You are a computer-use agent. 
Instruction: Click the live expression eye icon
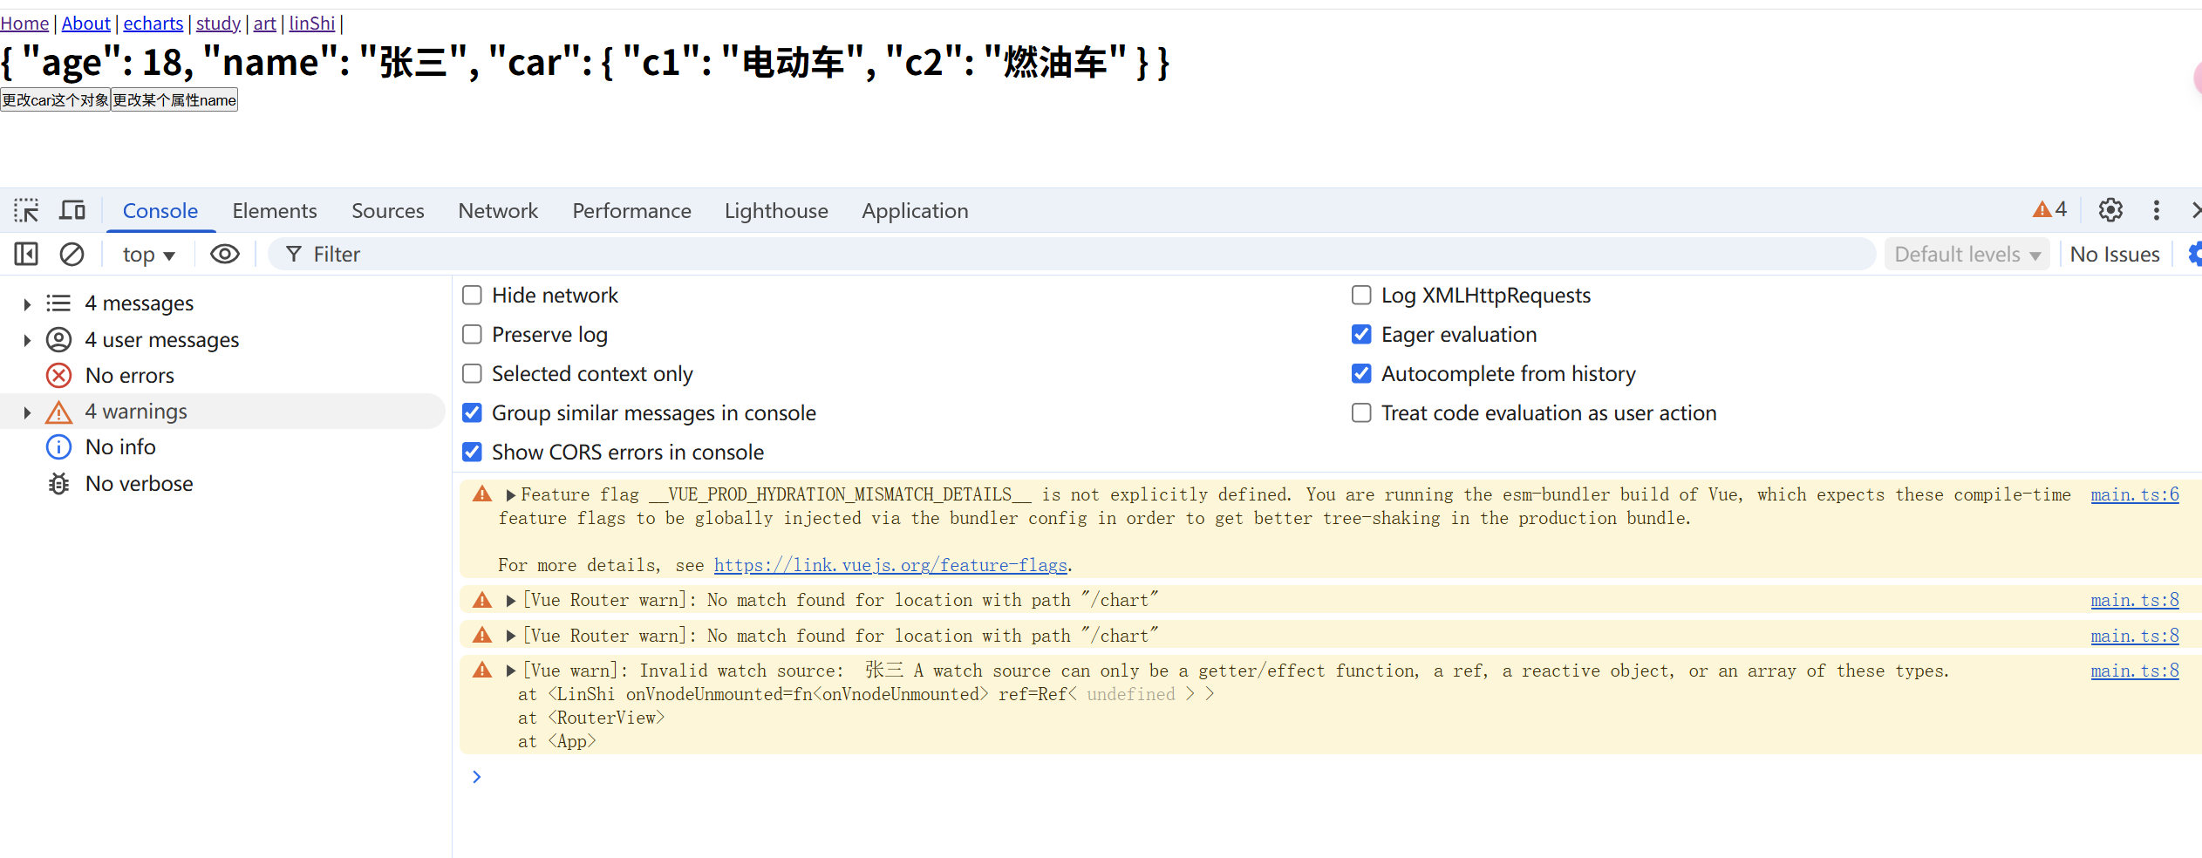225,254
